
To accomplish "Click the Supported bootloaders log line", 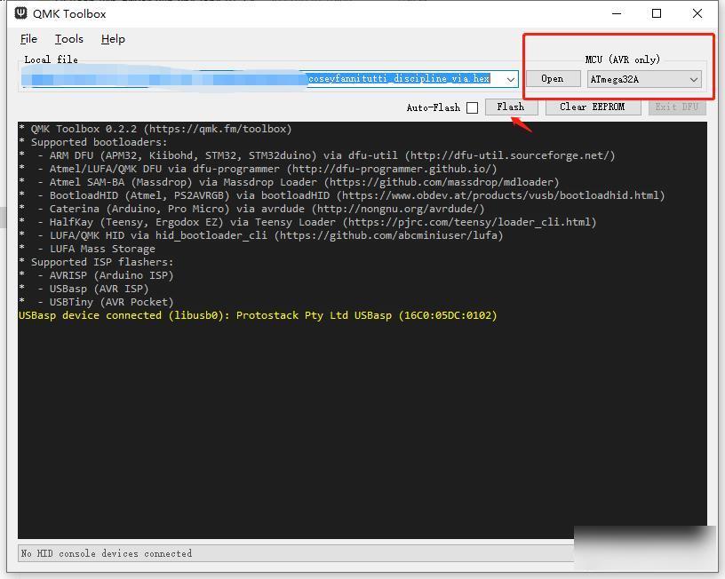I will (x=92, y=142).
